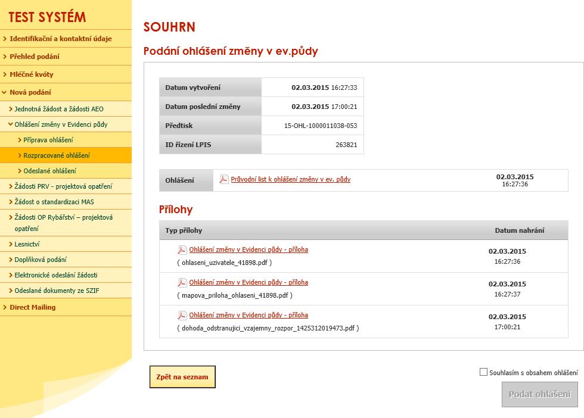Viewport: 584px width, 418px height.
Task: Click filename ohlaseni_uzivatele_41898.pdf text
Action: [x=225, y=263]
